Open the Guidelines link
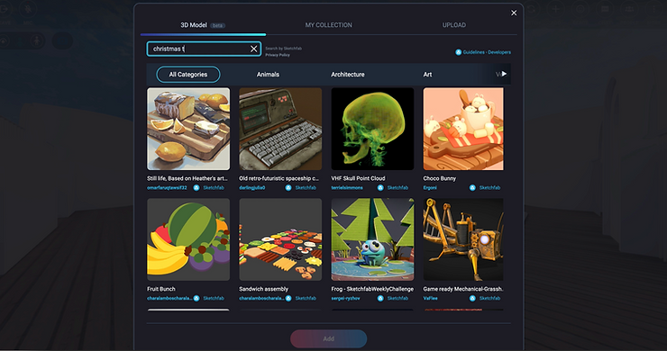 pyautogui.click(x=473, y=52)
